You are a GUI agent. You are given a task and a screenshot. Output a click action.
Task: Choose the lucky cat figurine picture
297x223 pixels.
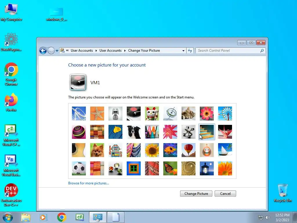152,114
